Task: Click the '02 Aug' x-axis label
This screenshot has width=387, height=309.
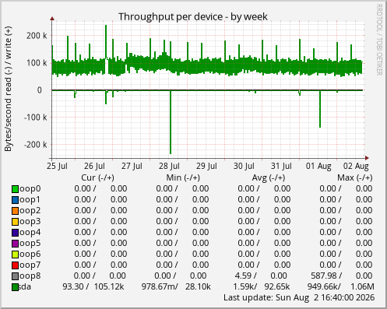Action: [x=356, y=166]
